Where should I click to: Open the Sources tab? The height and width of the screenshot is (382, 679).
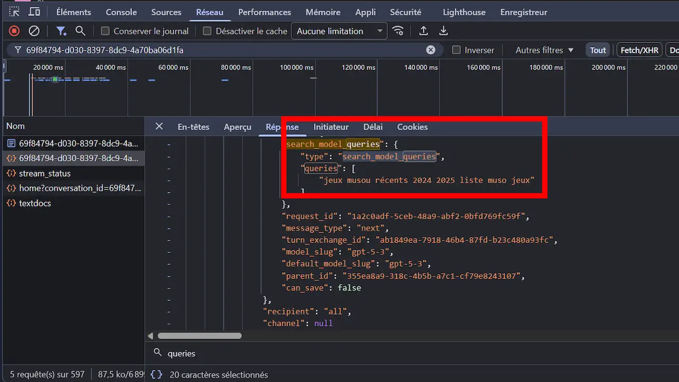[166, 12]
